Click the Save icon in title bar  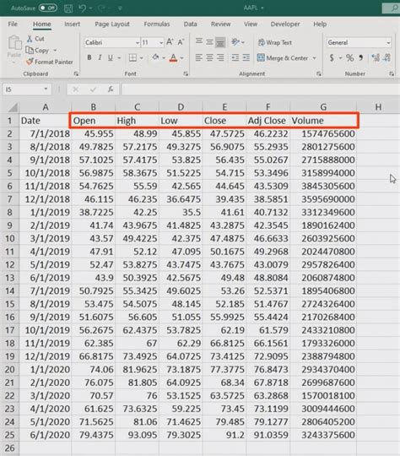coord(68,8)
